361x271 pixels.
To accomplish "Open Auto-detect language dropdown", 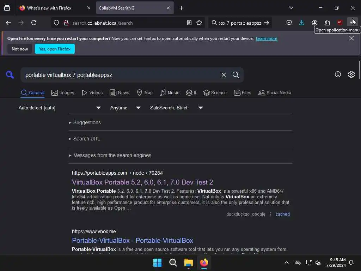I will point(60,108).
